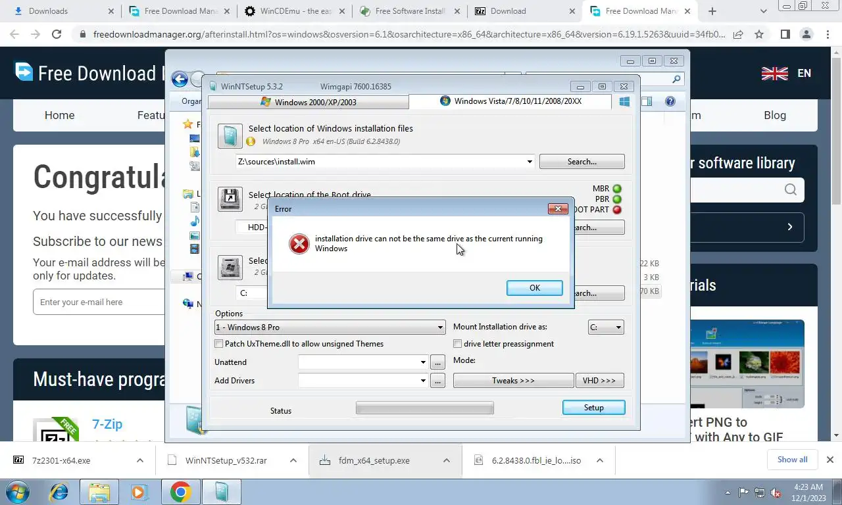Screen dimensions: 842x505
Task: Click the installation files package icon
Action: click(x=230, y=136)
